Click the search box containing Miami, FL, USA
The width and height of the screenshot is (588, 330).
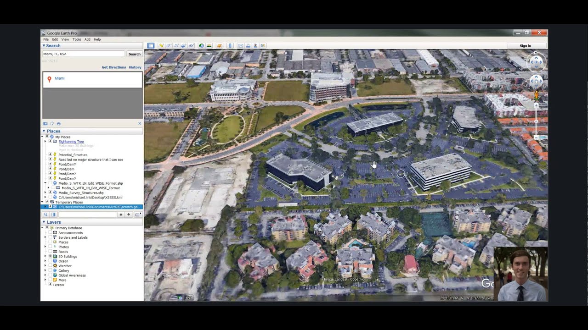tap(84, 54)
